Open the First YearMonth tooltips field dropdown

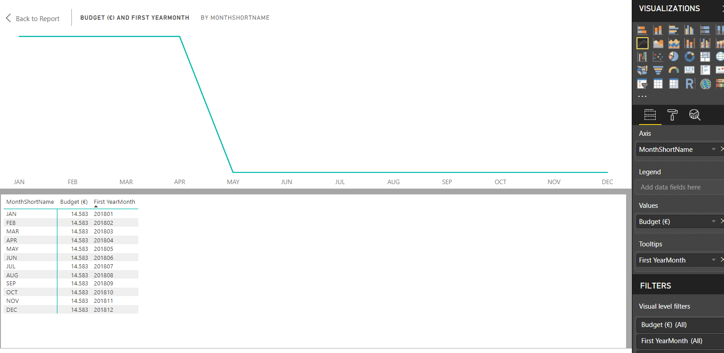click(x=714, y=260)
